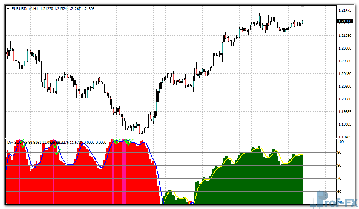The height and width of the screenshot is (209, 359).
Task: Click the 1.19485 price scale label
Action: 345,137
